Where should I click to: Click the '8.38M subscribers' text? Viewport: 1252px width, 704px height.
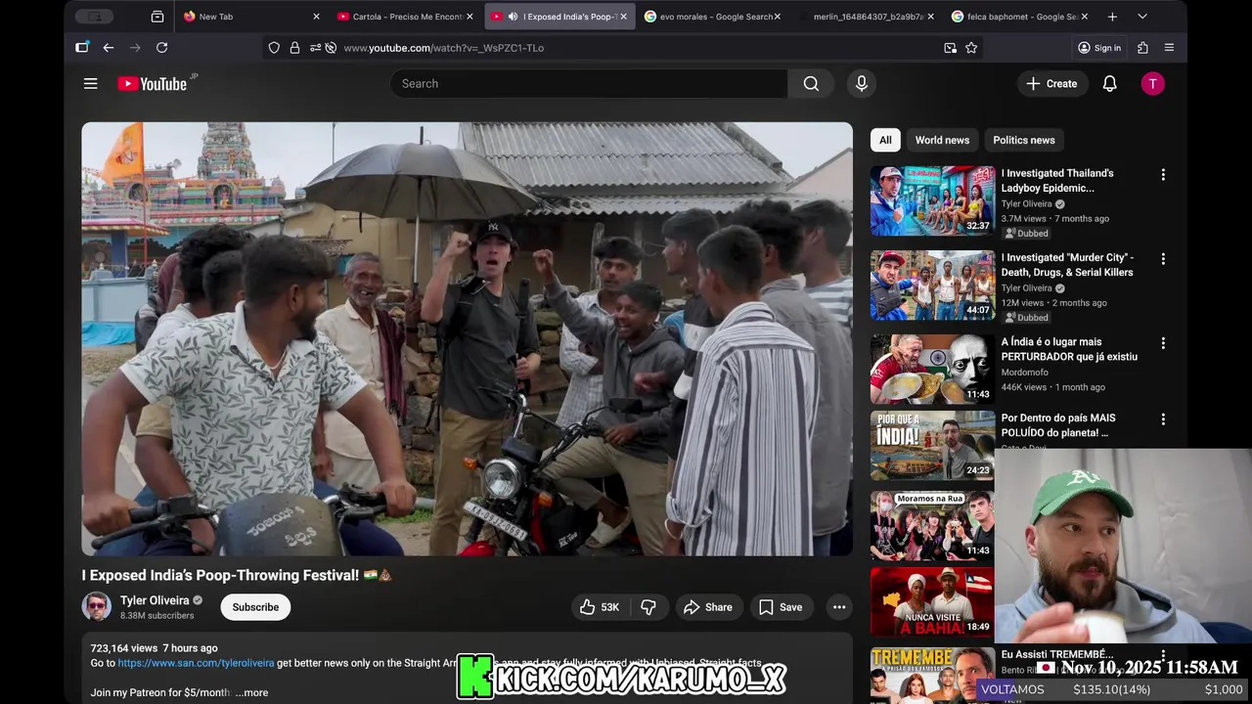(157, 616)
